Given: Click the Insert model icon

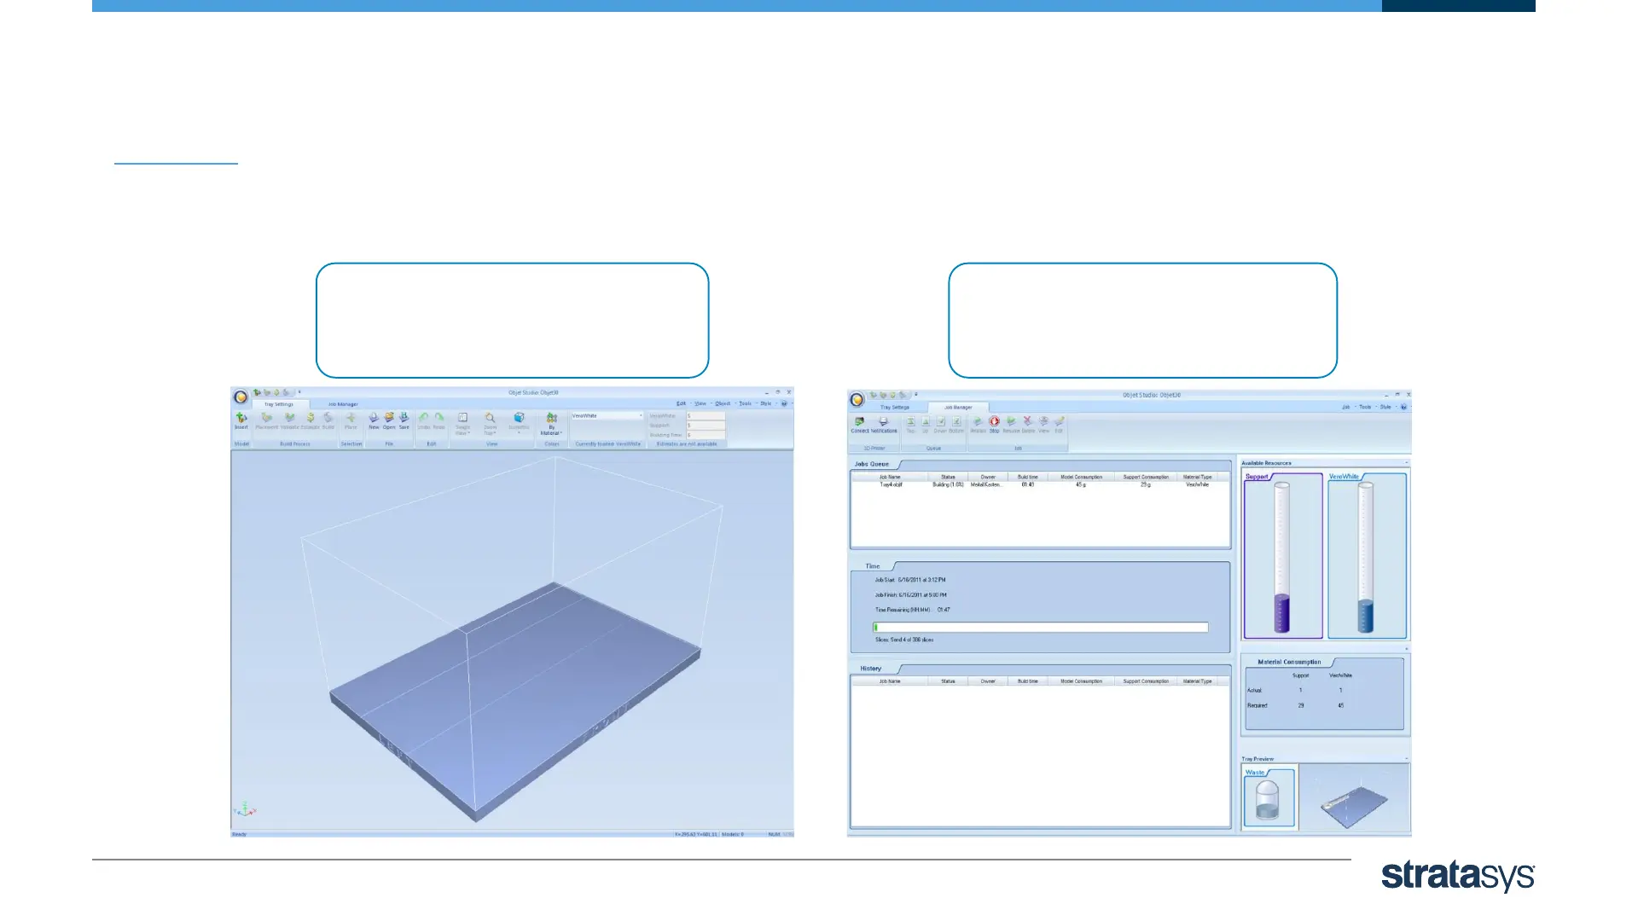Looking at the screenshot, I should tap(241, 419).
